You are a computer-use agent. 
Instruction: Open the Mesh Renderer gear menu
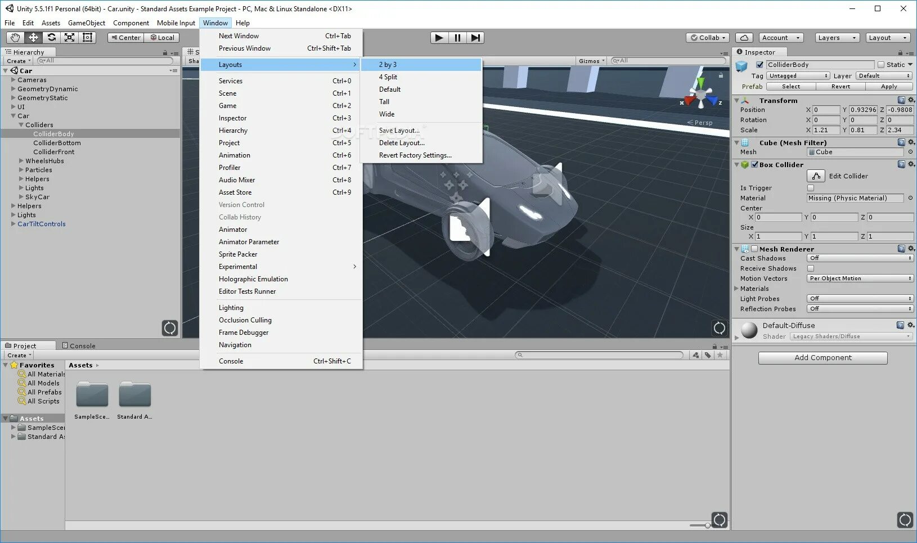pos(911,249)
